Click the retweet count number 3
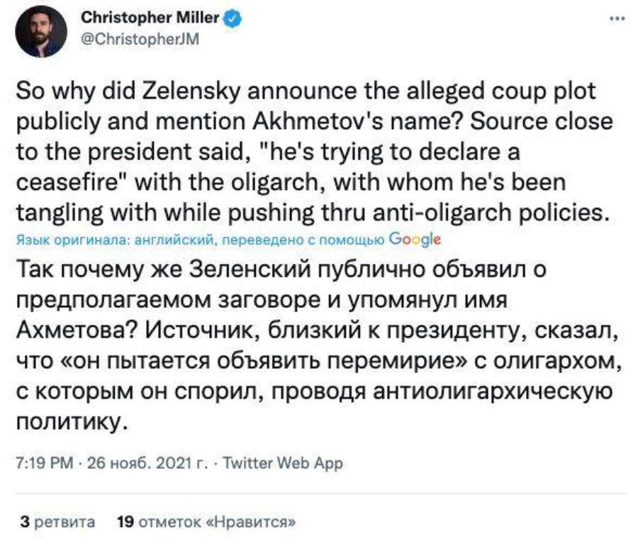Screen dimensions: 638x549 tap(24, 522)
